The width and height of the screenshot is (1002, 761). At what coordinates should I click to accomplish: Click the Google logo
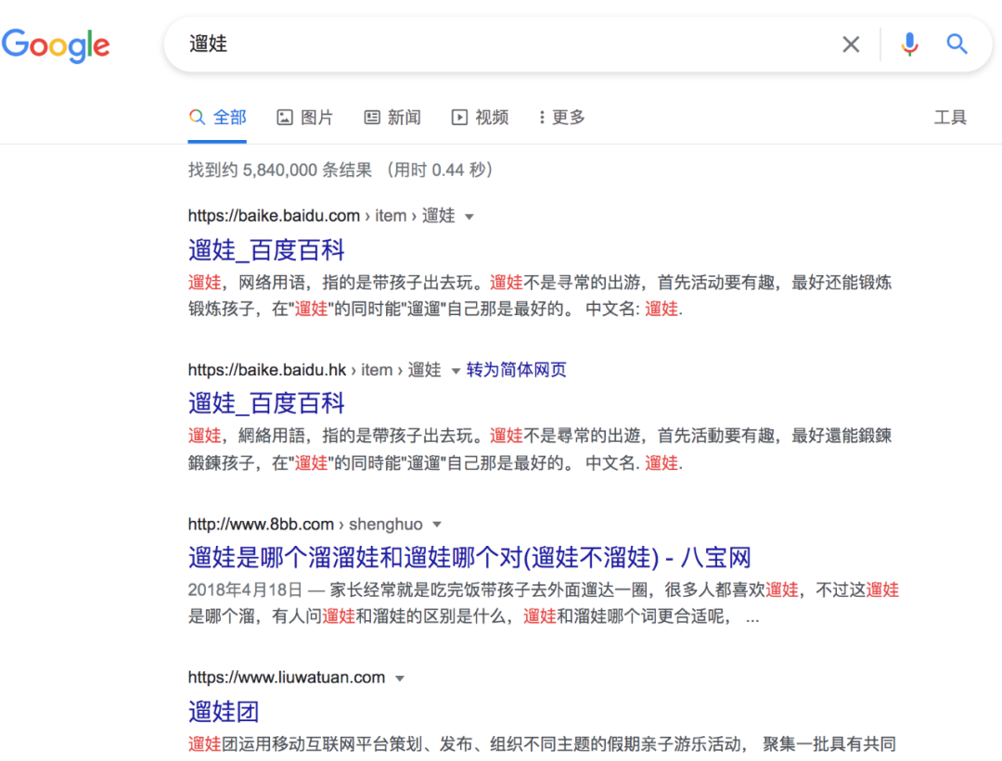[x=56, y=45]
